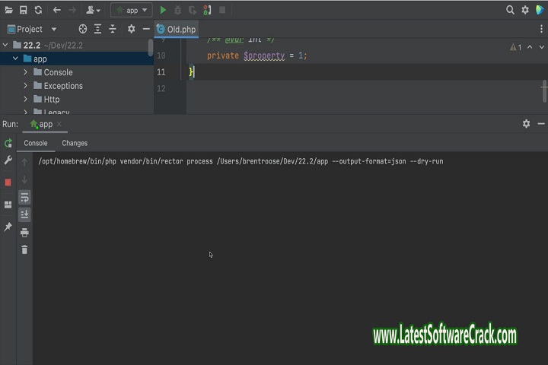Click the down stack trace arrow

click(24, 180)
